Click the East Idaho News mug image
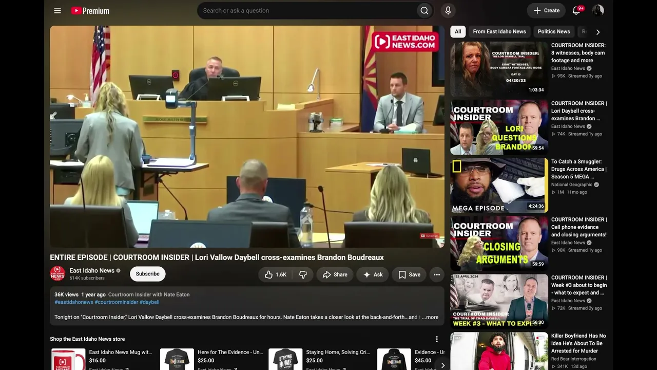 tap(68, 359)
